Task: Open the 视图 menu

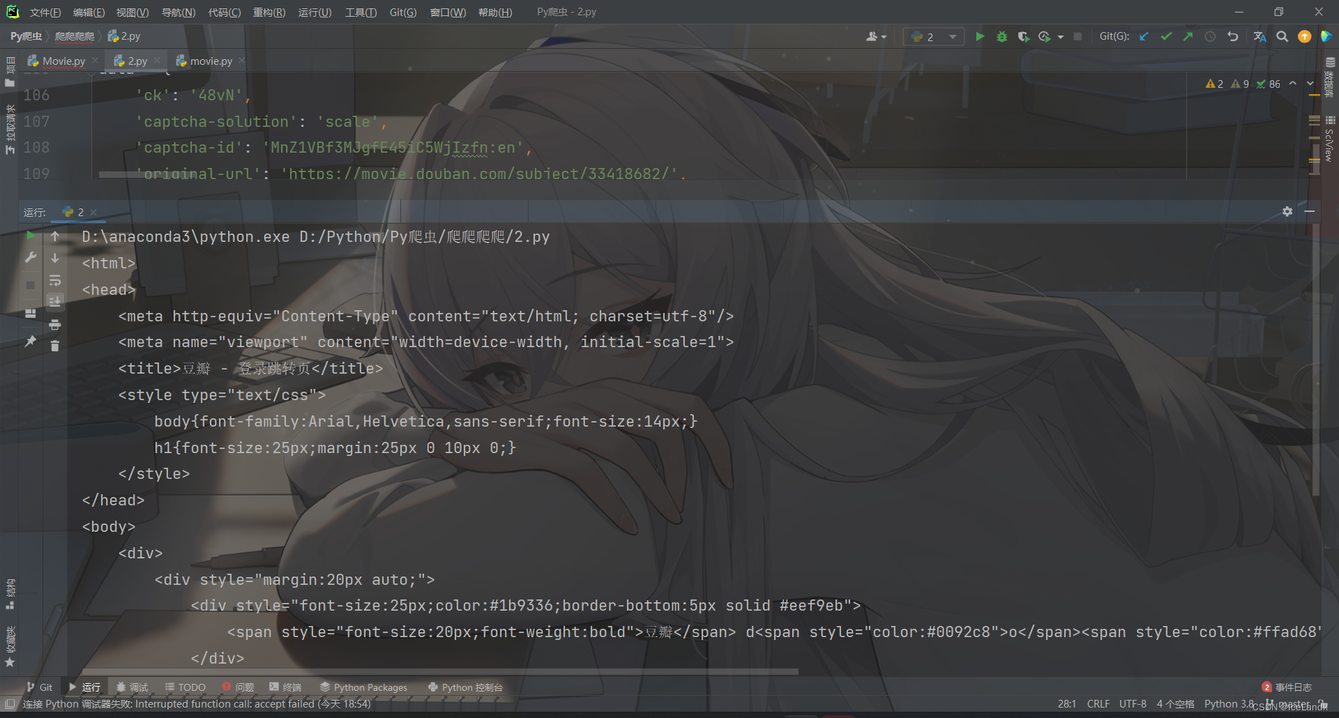Action: click(x=133, y=13)
